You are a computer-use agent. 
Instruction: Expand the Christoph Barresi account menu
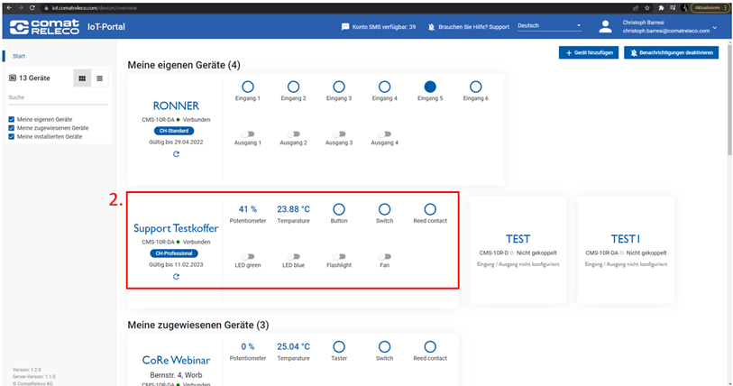click(714, 27)
